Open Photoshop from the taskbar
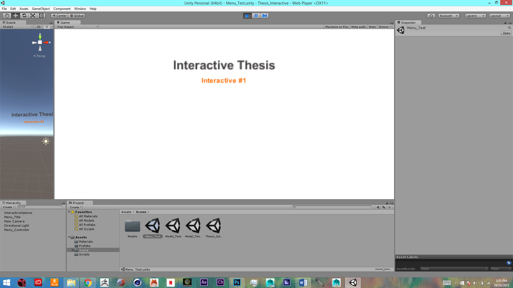The image size is (513, 288). click(237, 282)
